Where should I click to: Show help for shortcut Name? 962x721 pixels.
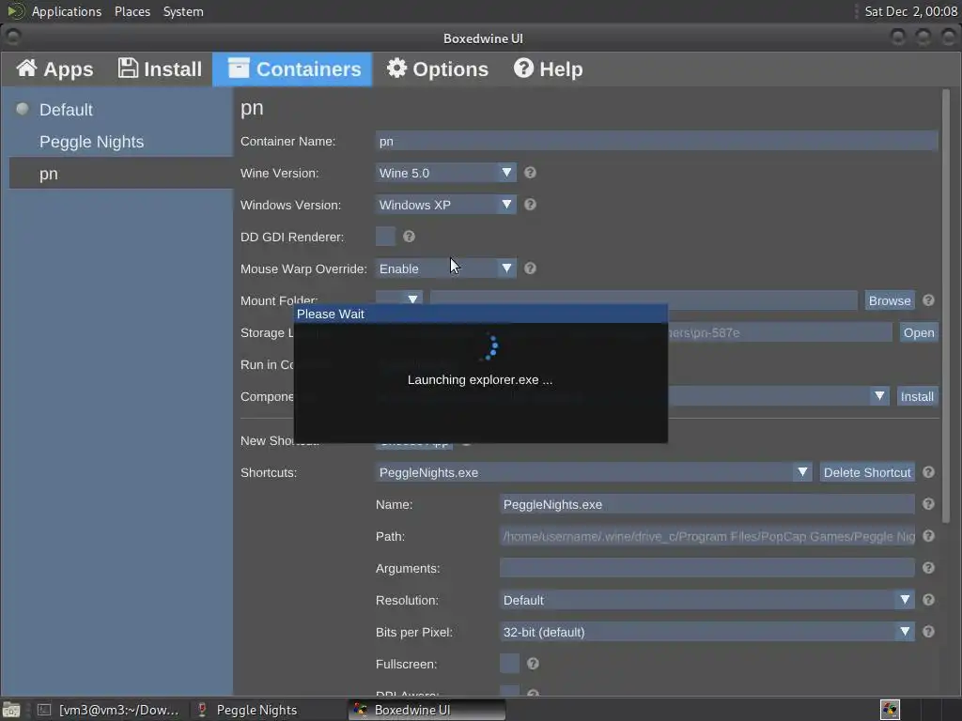coord(928,504)
